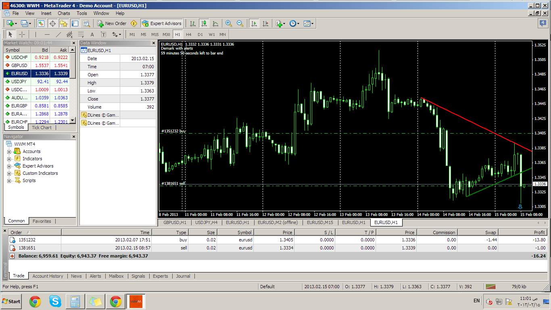The image size is (551, 310).
Task: Open the Favorites tab in Navigator
Action: [42, 221]
